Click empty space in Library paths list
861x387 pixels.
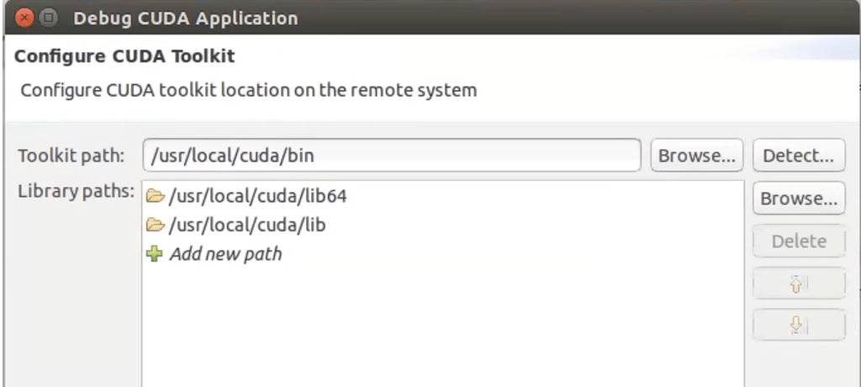[441, 328]
